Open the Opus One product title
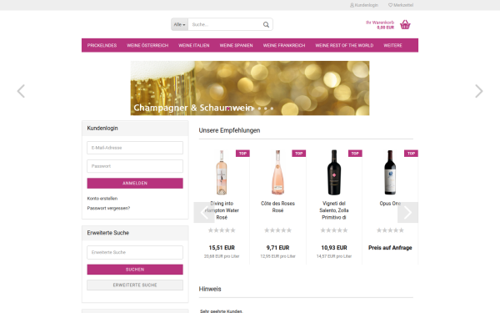The image size is (500, 313). click(x=390, y=204)
